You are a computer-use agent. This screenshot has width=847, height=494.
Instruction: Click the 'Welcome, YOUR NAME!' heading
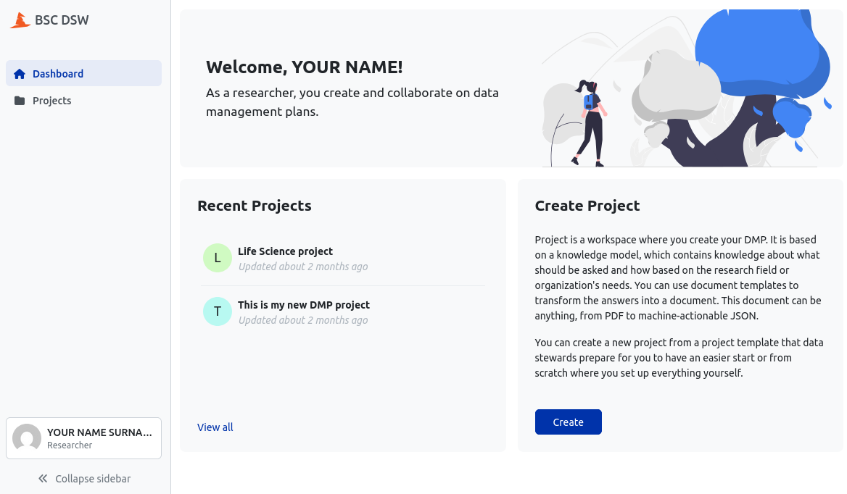[x=304, y=67]
